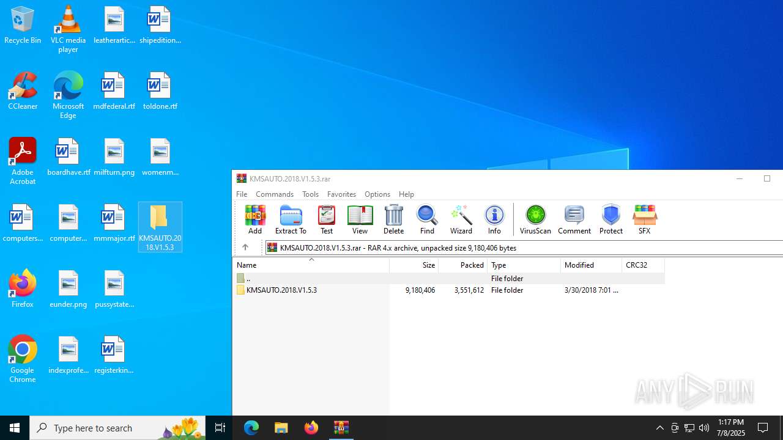Open the File menu
This screenshot has width=783, height=440.
242,194
